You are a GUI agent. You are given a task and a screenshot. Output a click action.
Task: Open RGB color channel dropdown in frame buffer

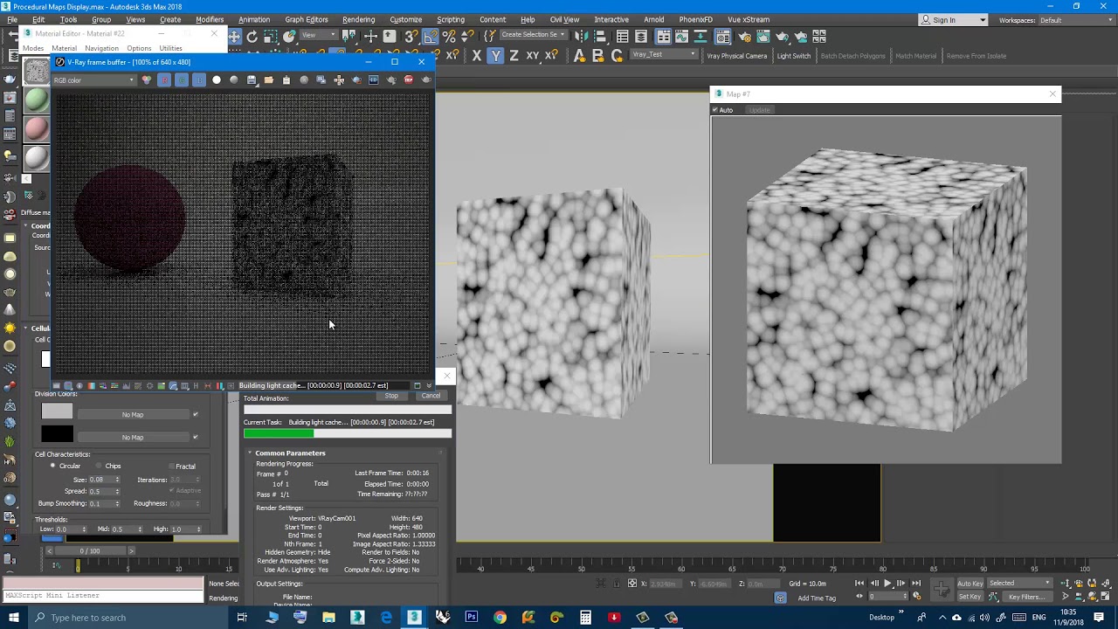pyautogui.click(x=94, y=80)
